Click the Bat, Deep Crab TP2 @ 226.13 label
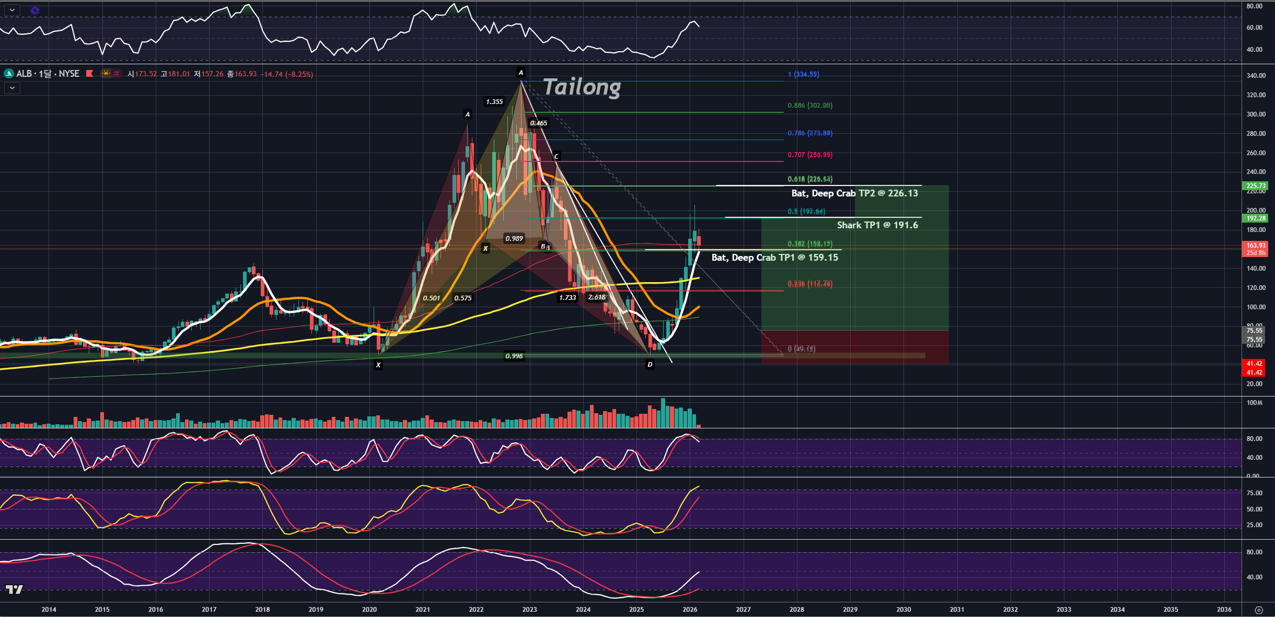Image resolution: width=1275 pixels, height=617 pixels. coord(854,193)
